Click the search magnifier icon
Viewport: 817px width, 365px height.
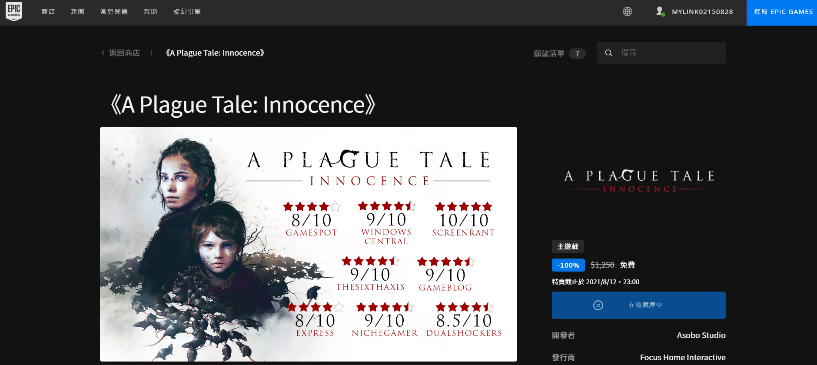click(x=609, y=53)
